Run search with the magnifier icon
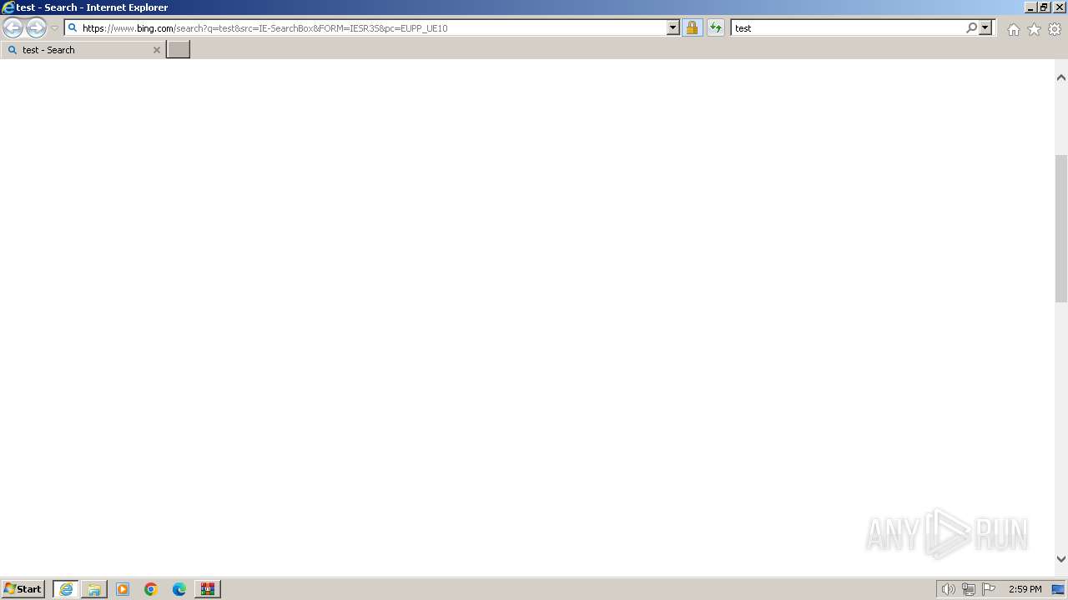Image resolution: width=1068 pixels, height=600 pixels. point(971,28)
